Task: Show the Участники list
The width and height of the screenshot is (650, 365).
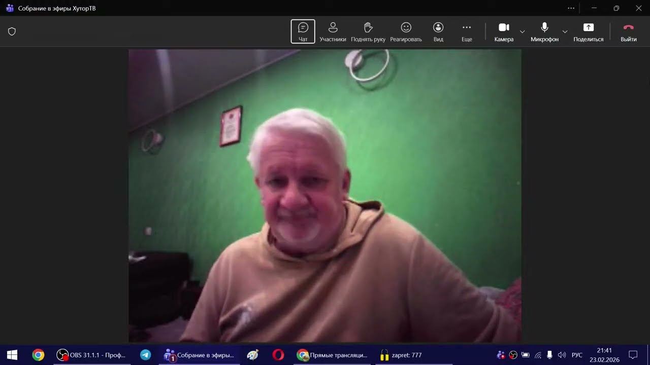Action: [333, 31]
